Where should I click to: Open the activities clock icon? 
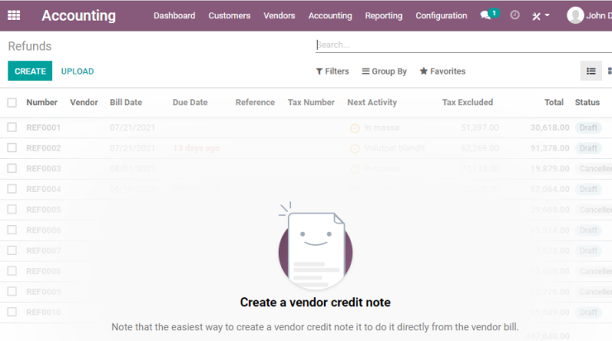click(514, 15)
